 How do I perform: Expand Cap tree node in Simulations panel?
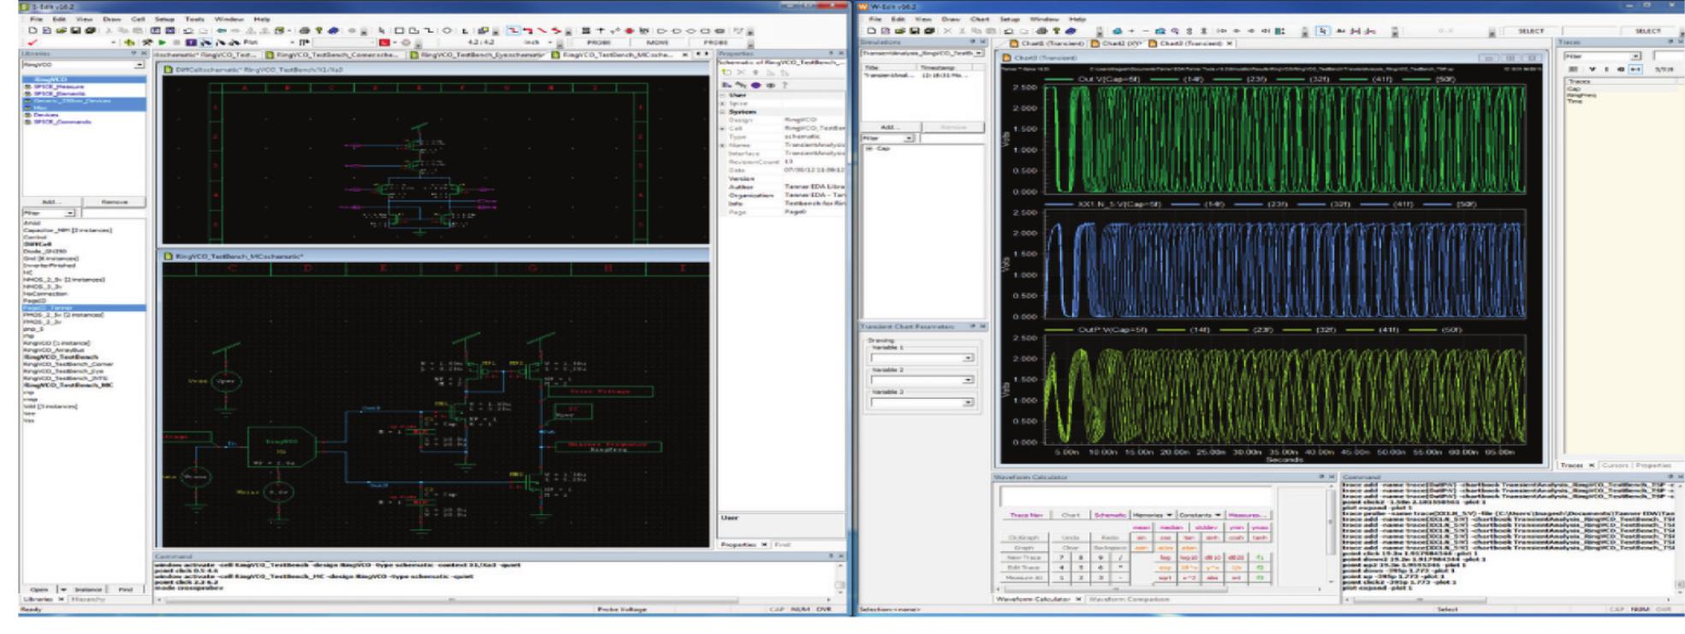coord(869,148)
